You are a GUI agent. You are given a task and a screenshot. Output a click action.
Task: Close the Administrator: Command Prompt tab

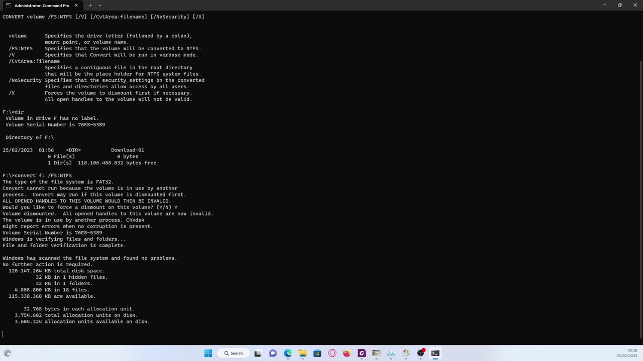coord(76,6)
